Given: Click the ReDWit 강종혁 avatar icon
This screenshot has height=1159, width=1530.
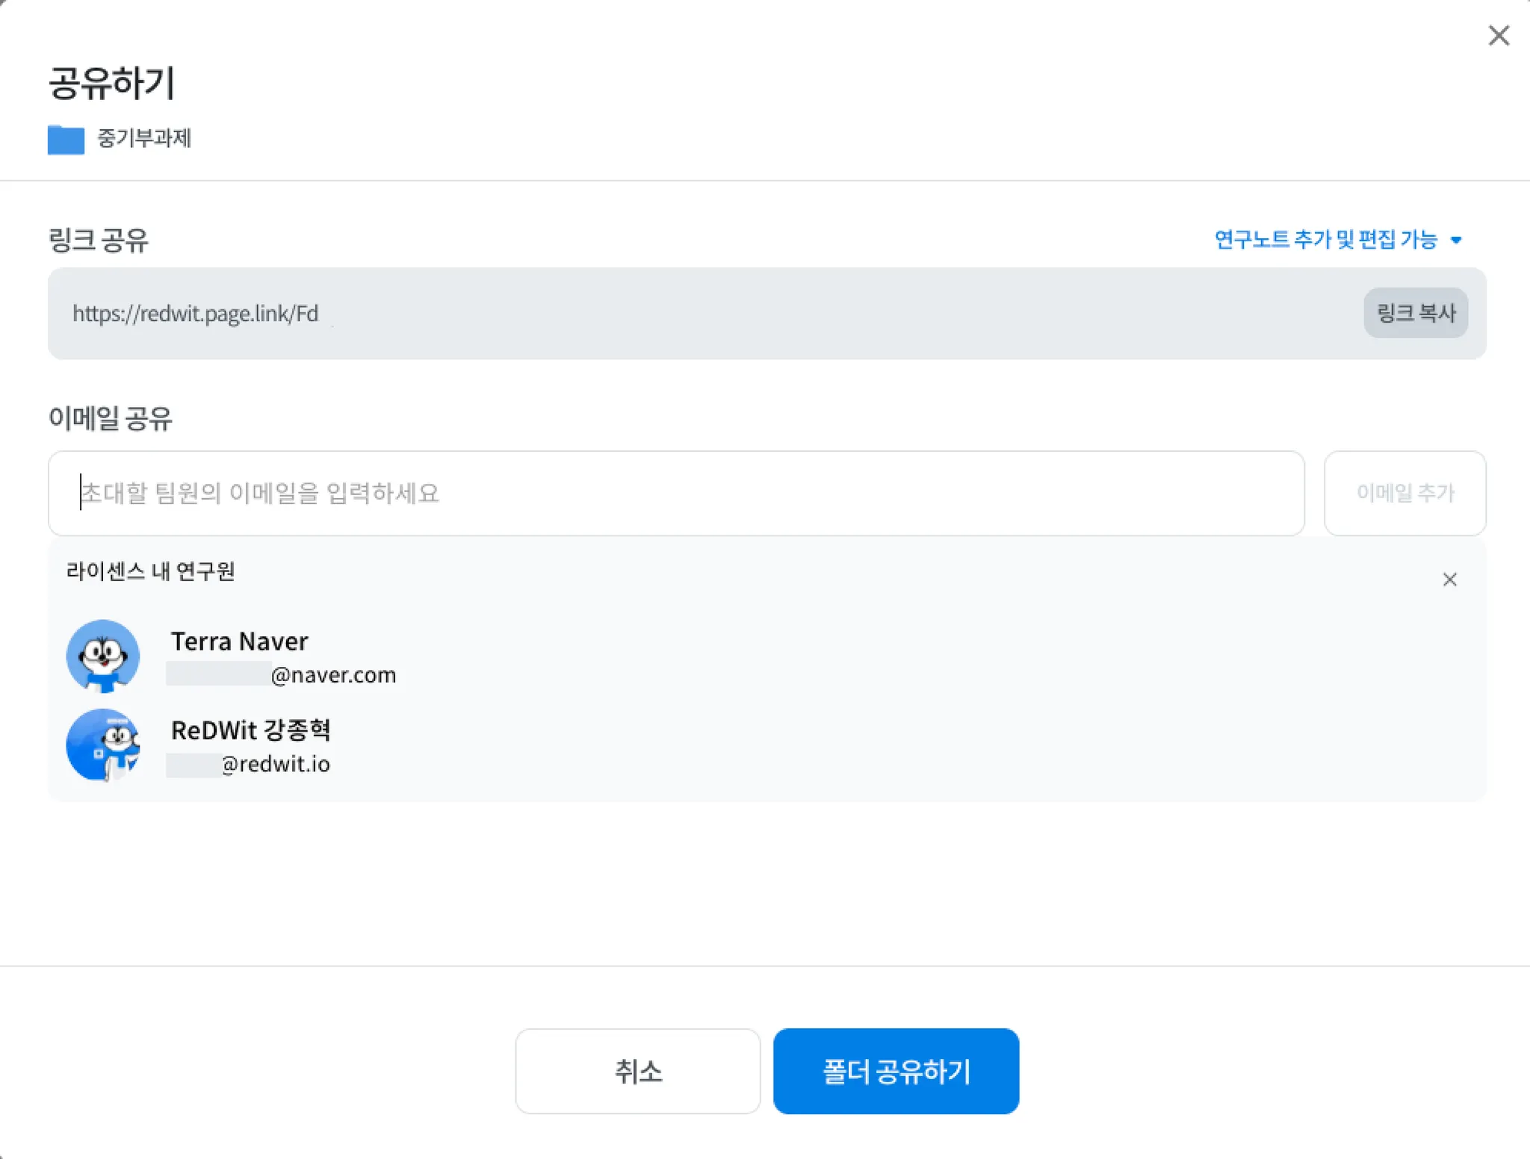Looking at the screenshot, I should 103,745.
